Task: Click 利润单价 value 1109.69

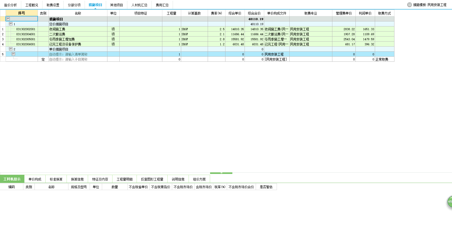Action: pos(365,34)
